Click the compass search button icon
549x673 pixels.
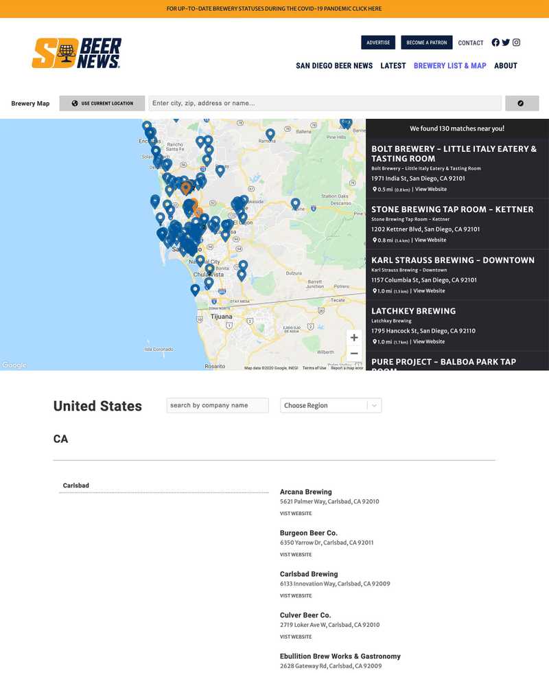[x=522, y=104]
